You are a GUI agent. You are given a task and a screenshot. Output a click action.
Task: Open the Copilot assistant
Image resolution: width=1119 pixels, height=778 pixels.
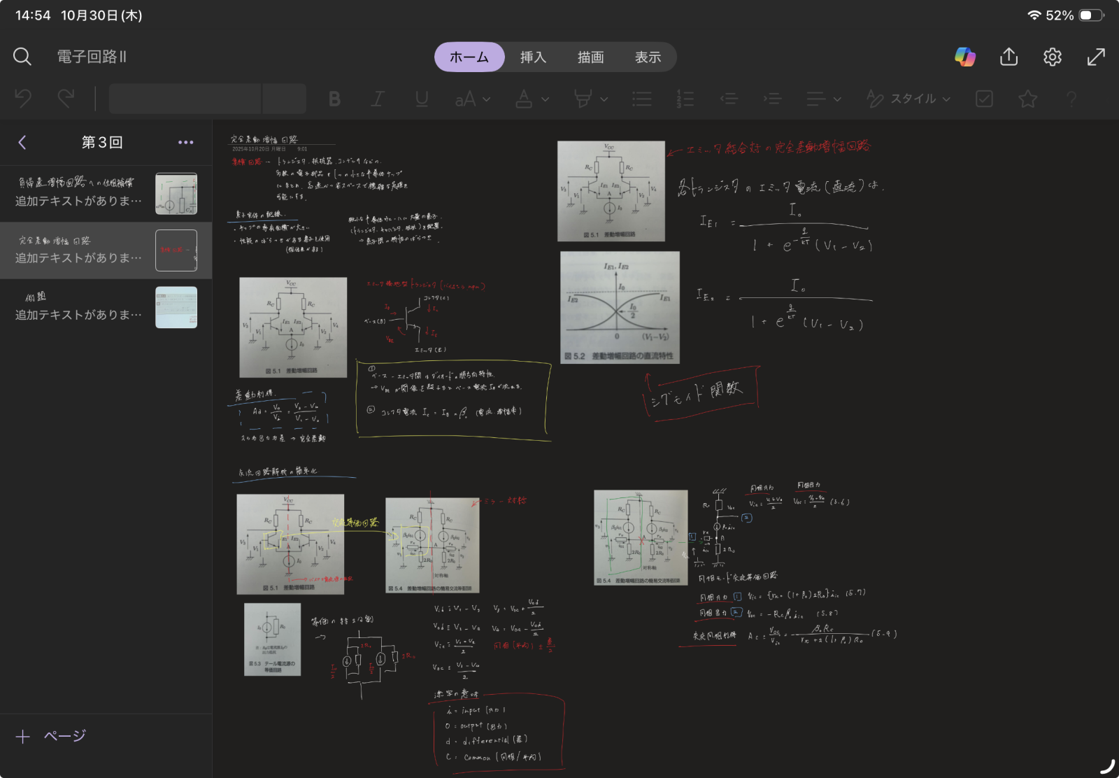coord(965,57)
